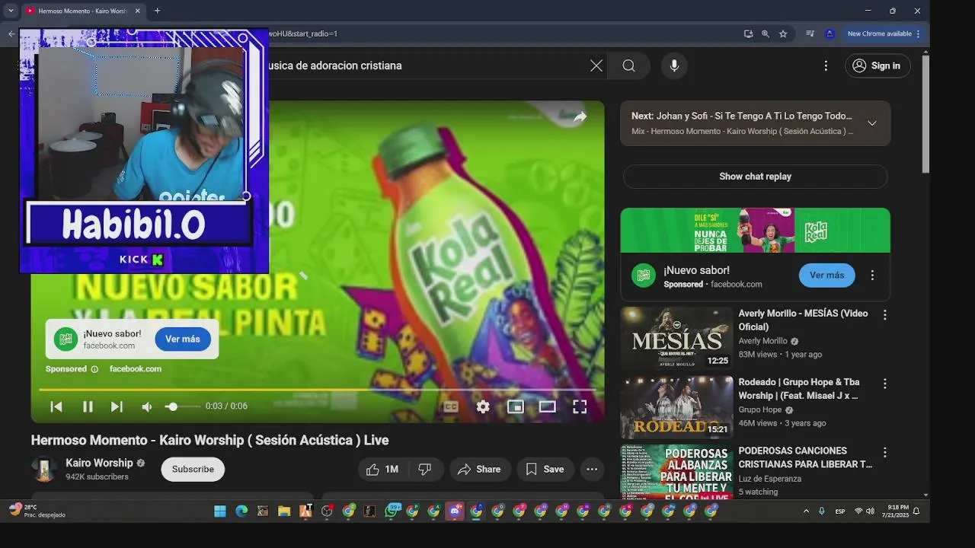Click the share arrow on the video
Viewport: 975px width, 548px height.
tap(580, 116)
